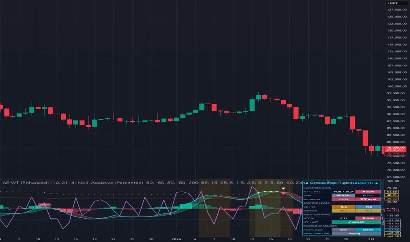The height and width of the screenshot is (242, 410).
Task: Click the 14.06 / 30.24 value cell
Action: [343, 192]
